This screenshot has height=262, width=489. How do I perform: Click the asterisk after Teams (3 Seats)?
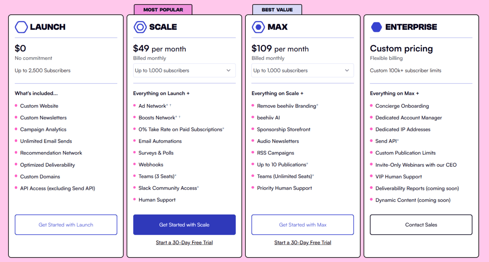pyautogui.click(x=175, y=175)
